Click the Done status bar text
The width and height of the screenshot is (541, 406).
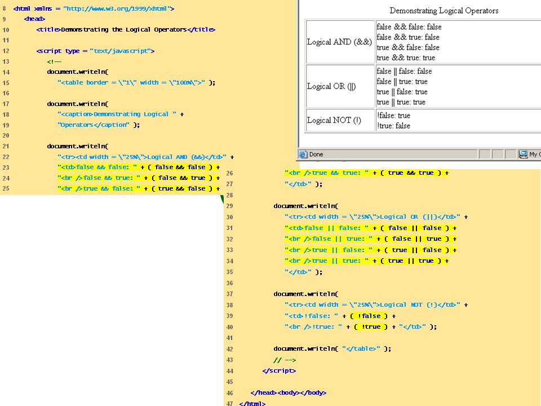click(x=316, y=155)
